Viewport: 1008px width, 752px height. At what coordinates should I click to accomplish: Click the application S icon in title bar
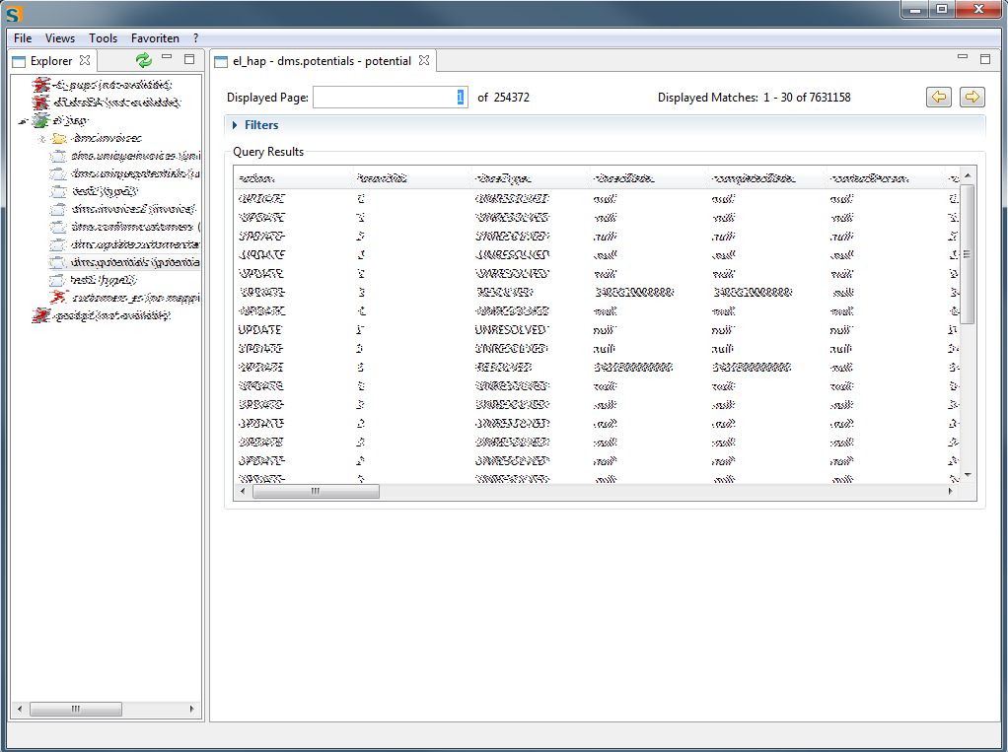point(14,13)
